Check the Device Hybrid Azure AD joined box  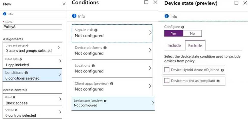point(167,70)
